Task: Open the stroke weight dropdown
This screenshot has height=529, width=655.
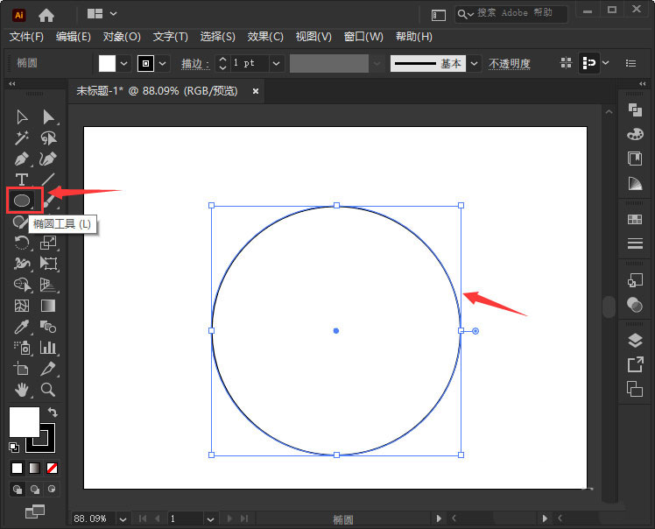Action: [x=277, y=63]
